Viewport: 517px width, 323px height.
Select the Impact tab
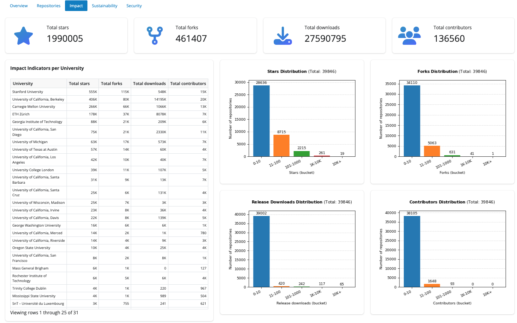tap(76, 6)
